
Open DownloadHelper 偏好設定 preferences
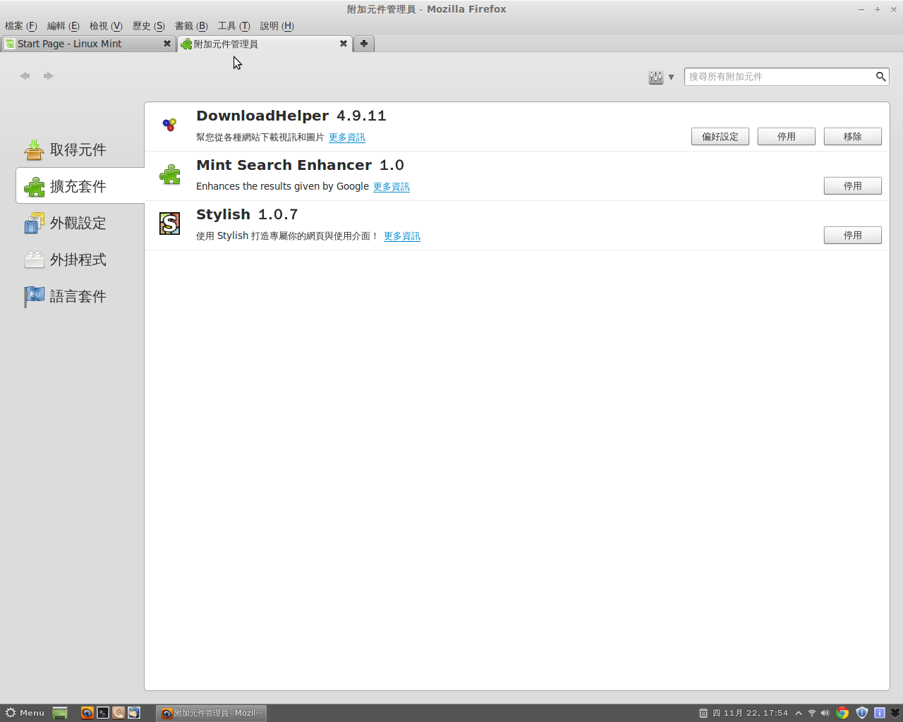(x=720, y=136)
